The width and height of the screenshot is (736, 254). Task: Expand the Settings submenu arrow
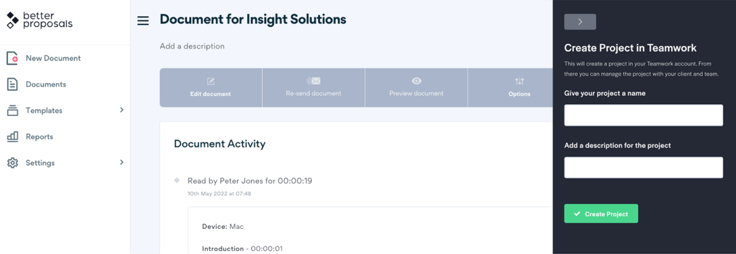coord(122,163)
